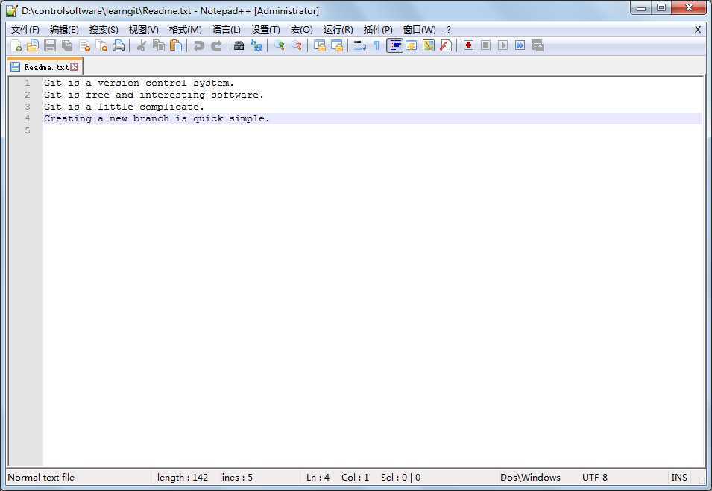This screenshot has width=712, height=491.
Task: Click "Normal text file" in the status bar
Action: pyautogui.click(x=41, y=478)
